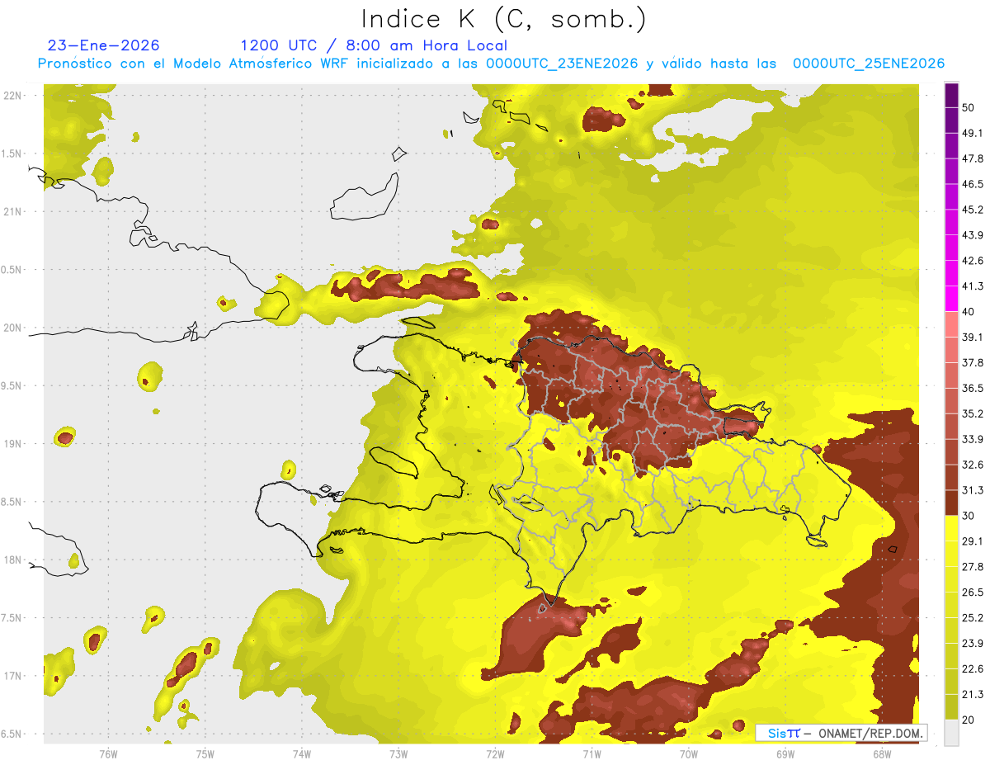Click the longitude label "72W"
Screen dimensions: 990x765
pyautogui.click(x=495, y=753)
